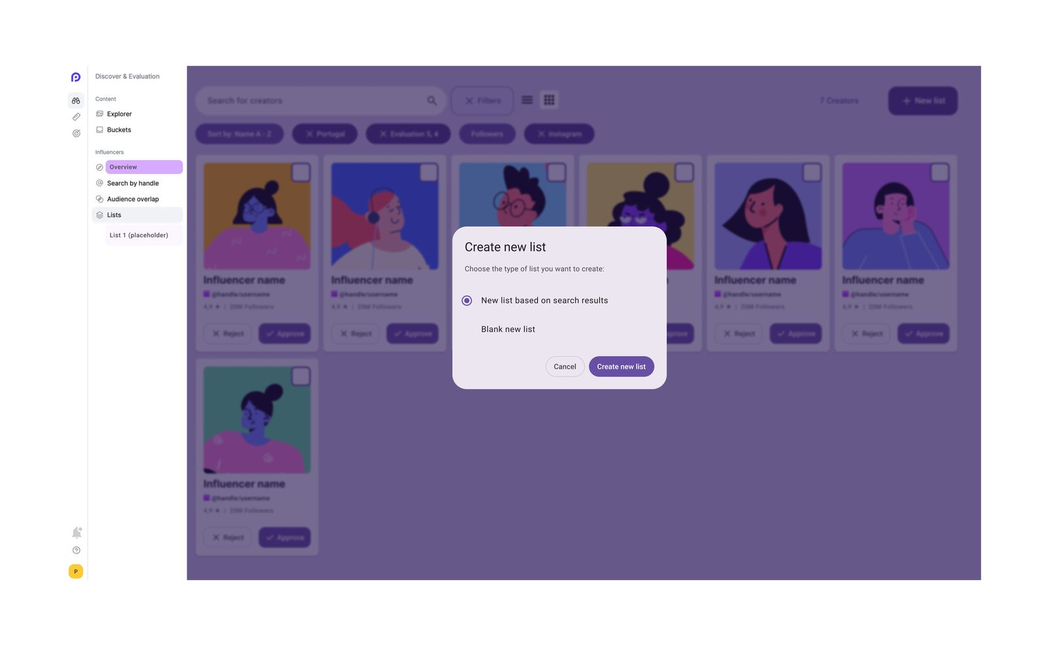Open the yellow P profile avatar
The width and height of the screenshot is (1047, 646).
point(76,571)
